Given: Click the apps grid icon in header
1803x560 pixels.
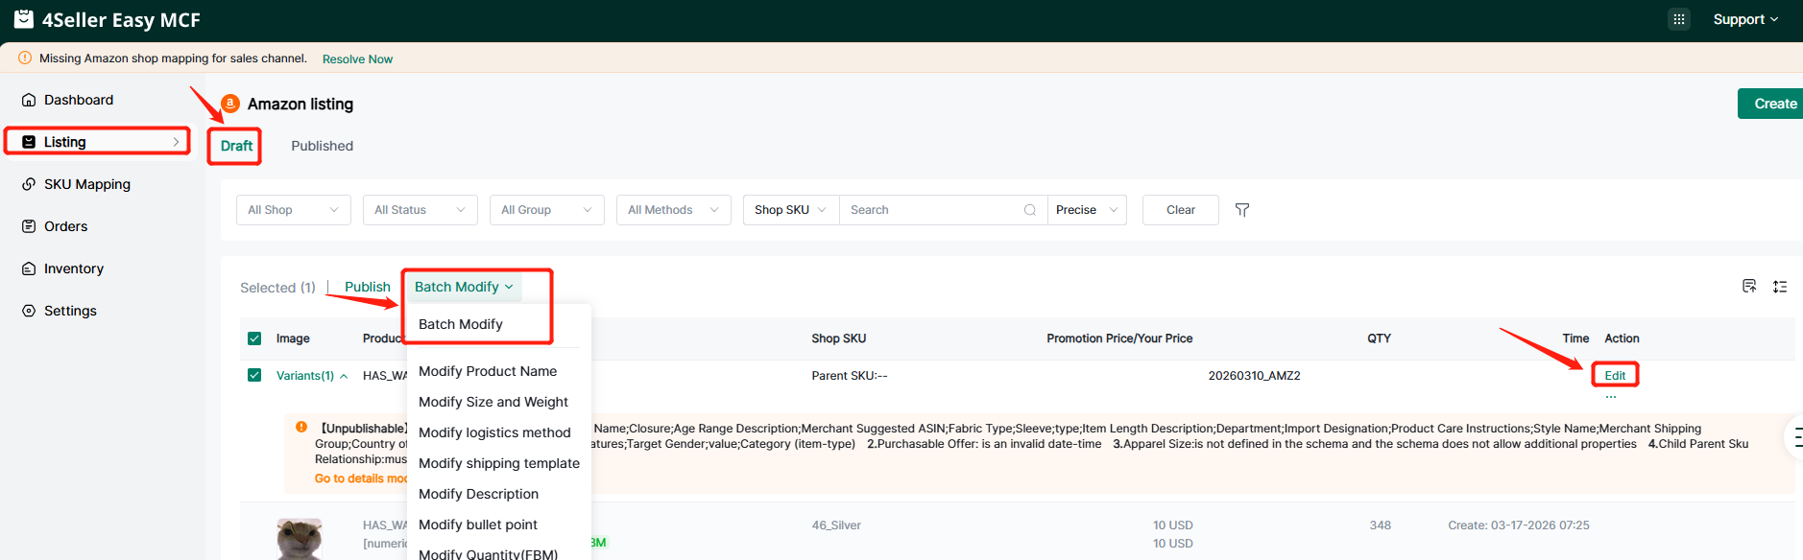Looking at the screenshot, I should (1678, 19).
